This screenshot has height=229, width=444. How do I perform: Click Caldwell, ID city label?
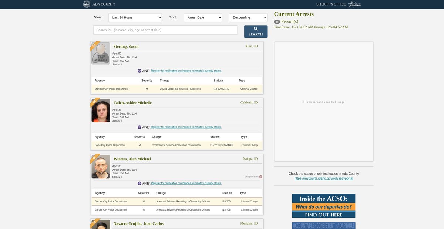249,102
